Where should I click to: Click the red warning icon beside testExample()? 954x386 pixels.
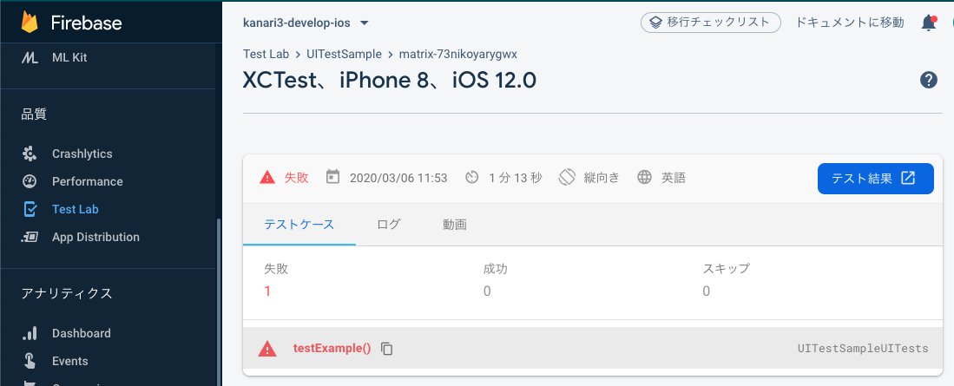tap(267, 349)
